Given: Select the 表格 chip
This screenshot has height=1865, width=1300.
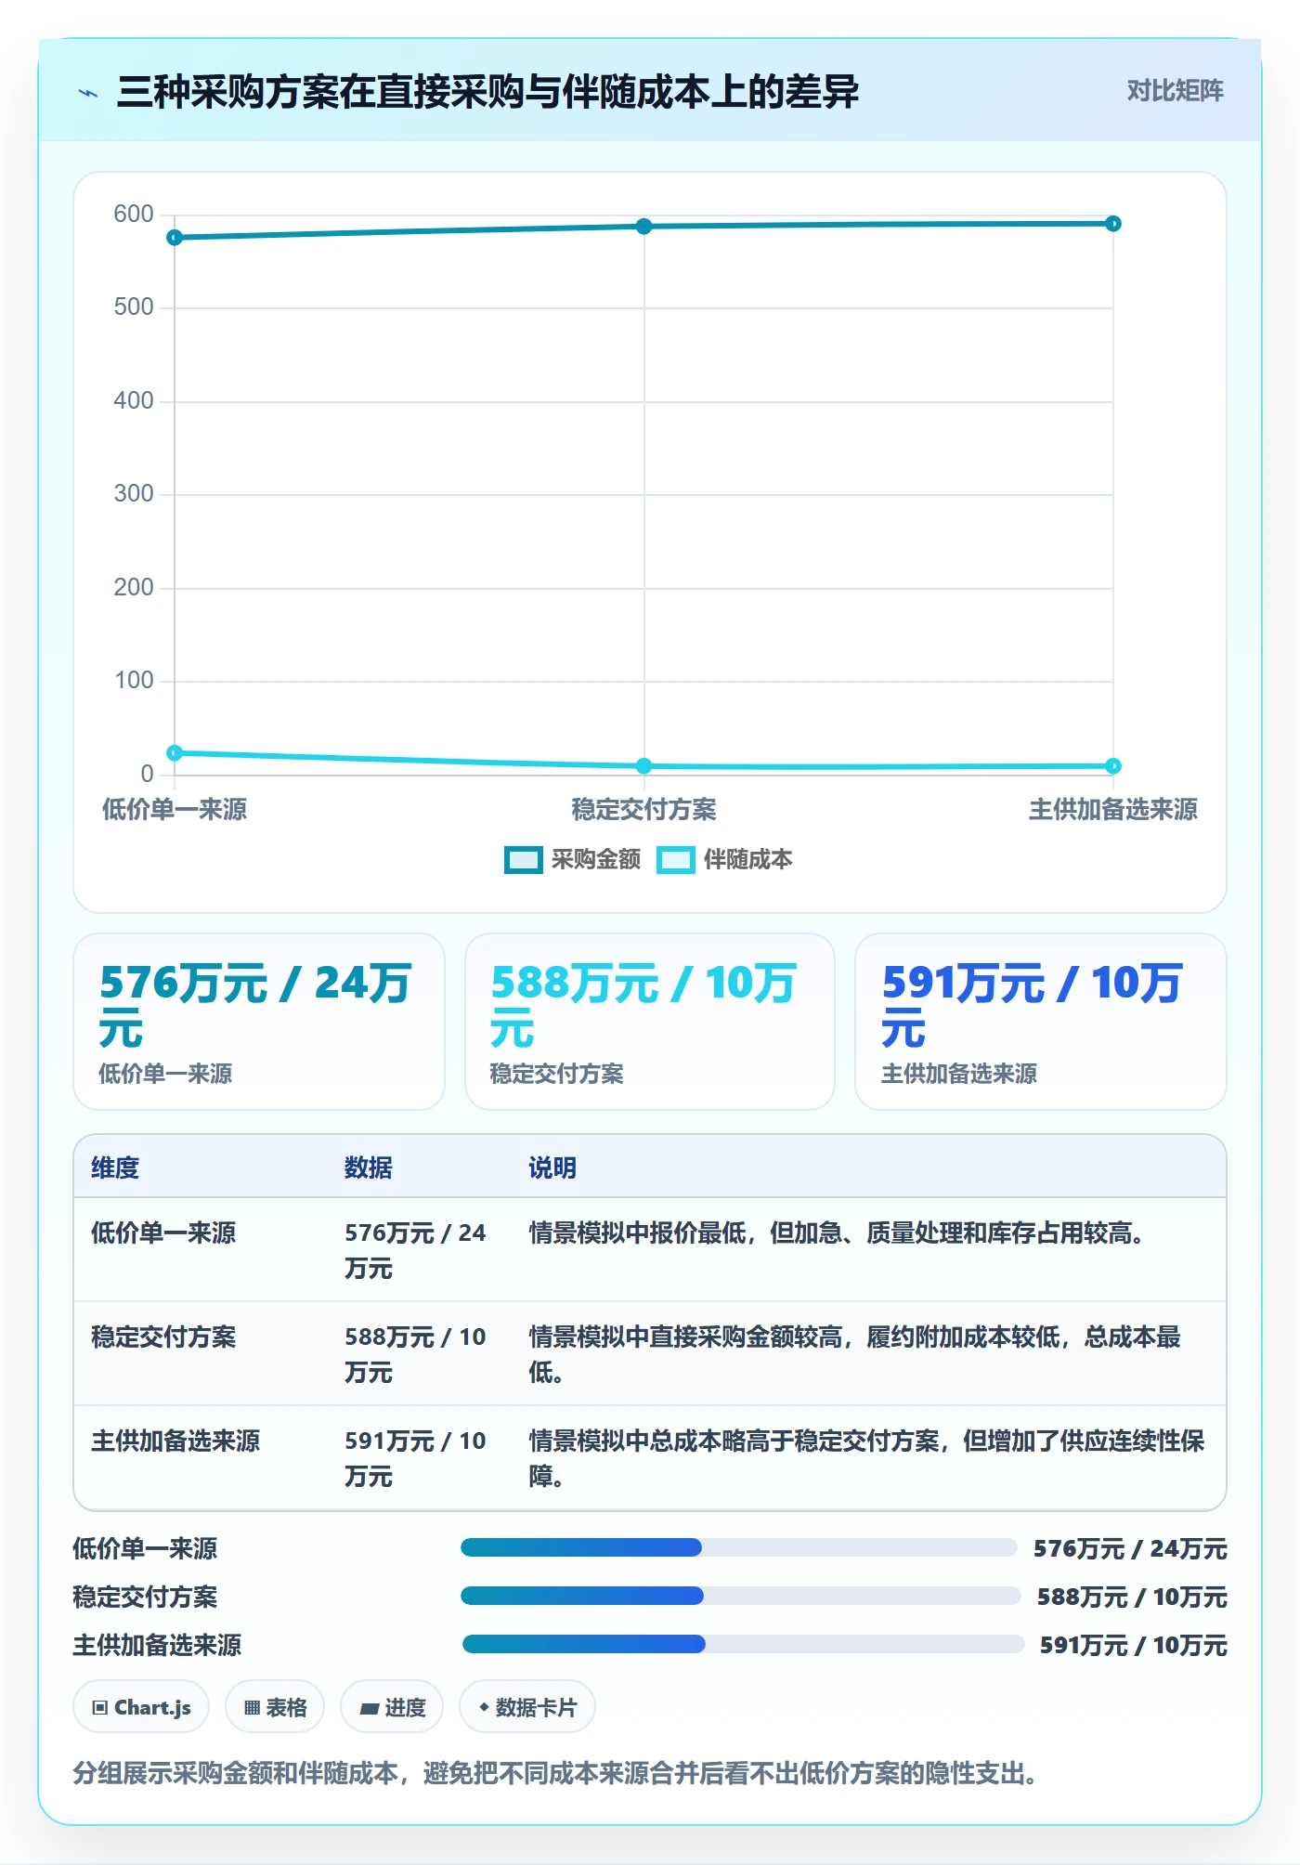Looking at the screenshot, I should (x=275, y=1707).
